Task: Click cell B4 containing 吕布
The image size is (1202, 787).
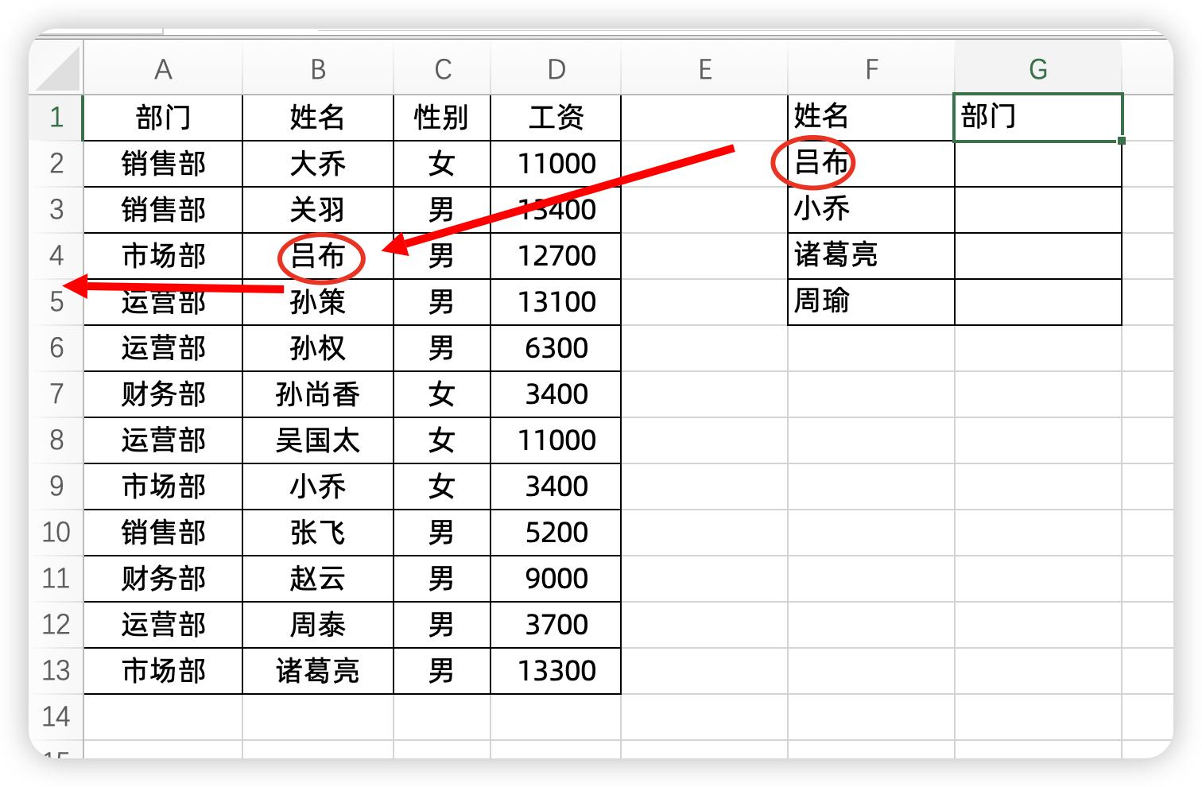Action: (x=318, y=256)
